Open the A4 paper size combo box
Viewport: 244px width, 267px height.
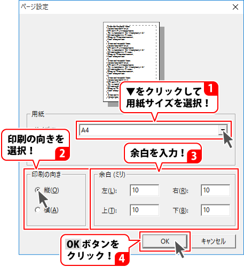153,130
